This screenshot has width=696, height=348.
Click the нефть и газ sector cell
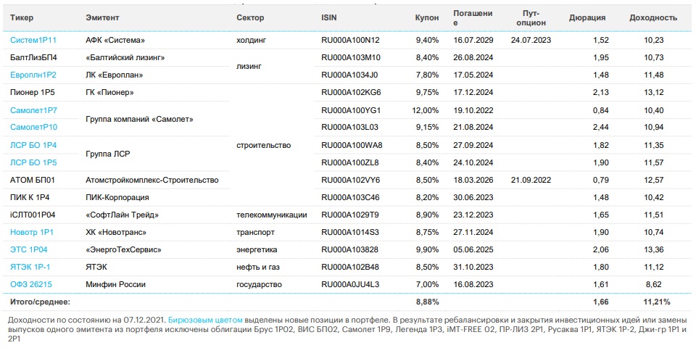(257, 268)
